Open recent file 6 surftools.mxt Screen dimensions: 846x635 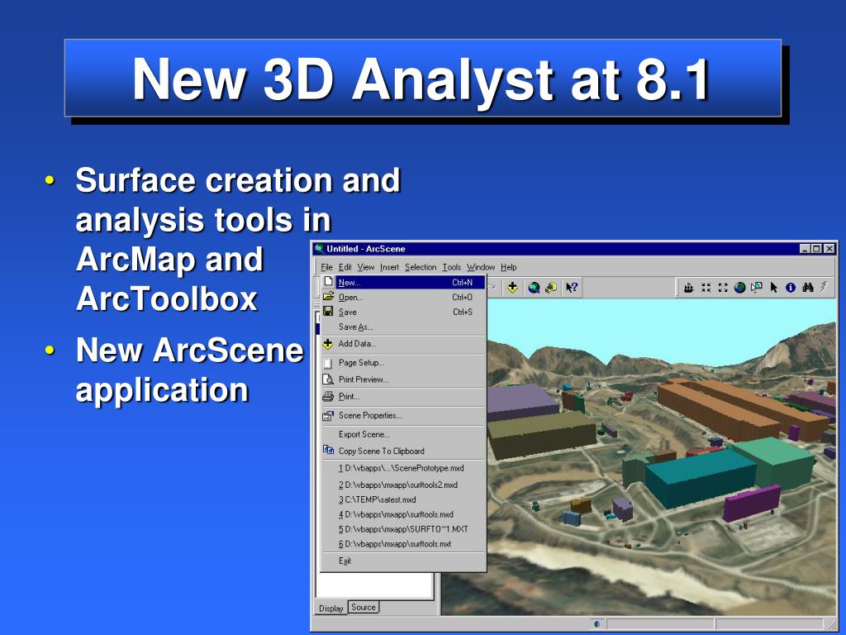coord(403,544)
